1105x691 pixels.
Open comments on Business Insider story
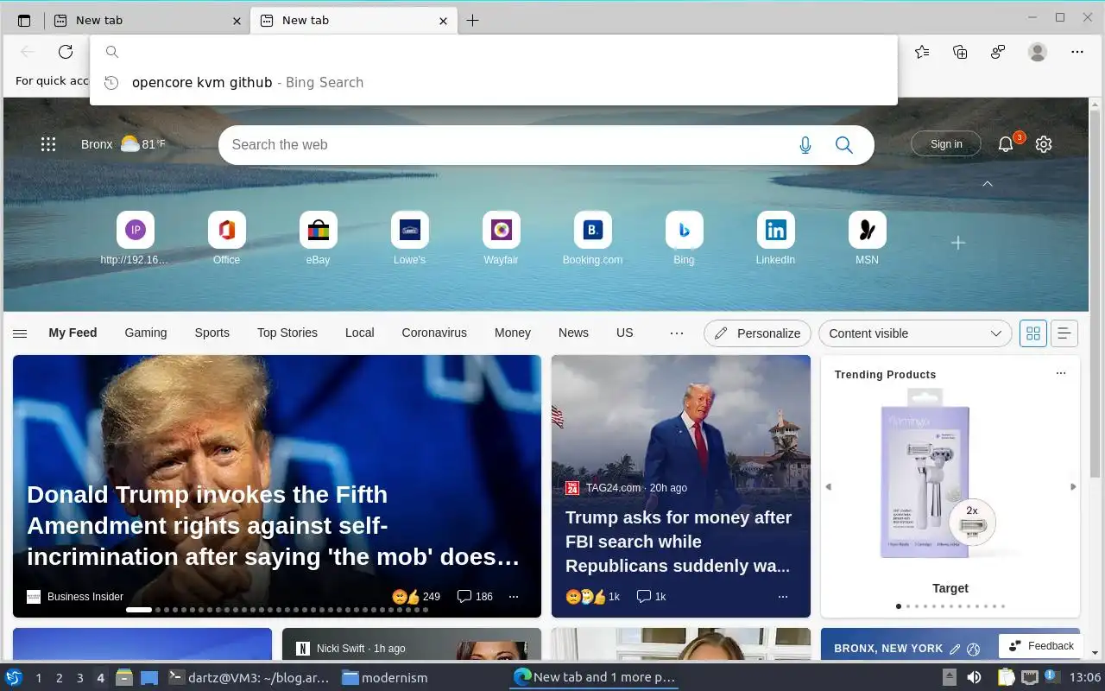coord(475,596)
